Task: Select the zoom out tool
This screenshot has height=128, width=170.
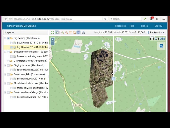Action: [x=67, y=33]
